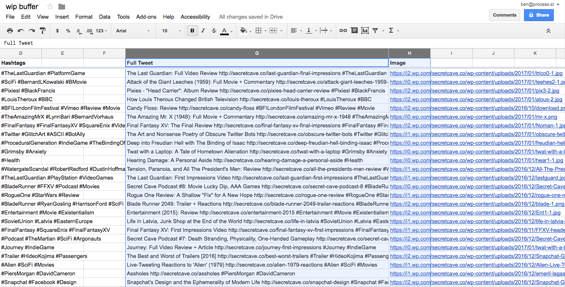This screenshot has height=287, width=565.
Task: Format as currency with dollar icon
Action: pyautogui.click(x=57, y=31)
